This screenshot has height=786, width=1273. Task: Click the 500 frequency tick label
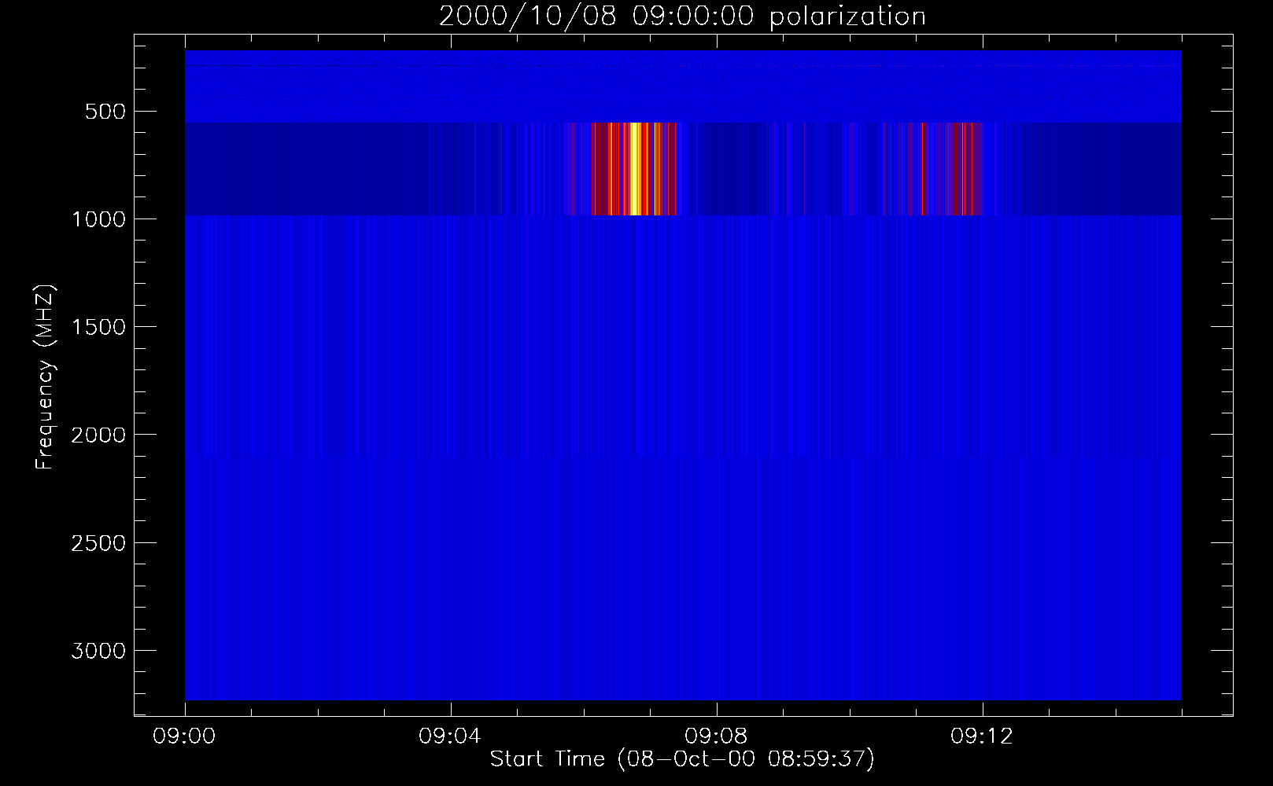point(105,112)
